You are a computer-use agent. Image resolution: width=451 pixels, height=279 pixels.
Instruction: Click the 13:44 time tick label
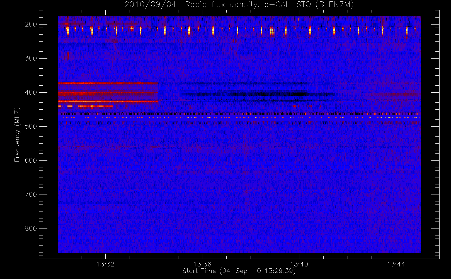[x=396, y=264]
